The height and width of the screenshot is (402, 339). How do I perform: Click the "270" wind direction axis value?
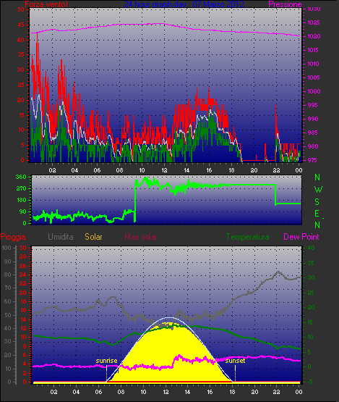[x=21, y=189]
